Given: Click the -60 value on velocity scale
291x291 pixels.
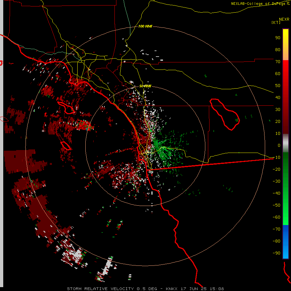Looking at the screenshot, I should click(x=276, y=217).
